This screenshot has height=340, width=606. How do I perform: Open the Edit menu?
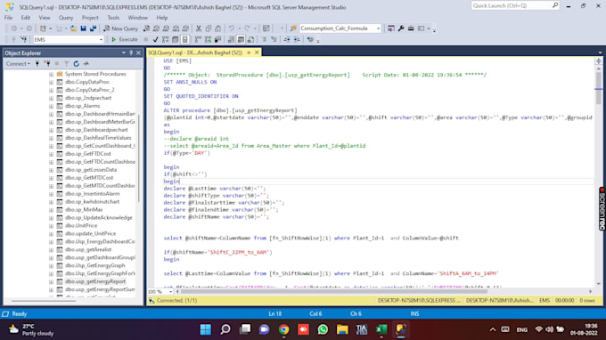(x=26, y=18)
